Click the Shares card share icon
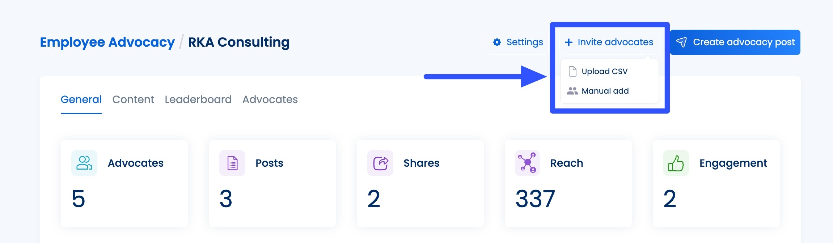Viewport: 833px width, 243px height. click(x=380, y=163)
